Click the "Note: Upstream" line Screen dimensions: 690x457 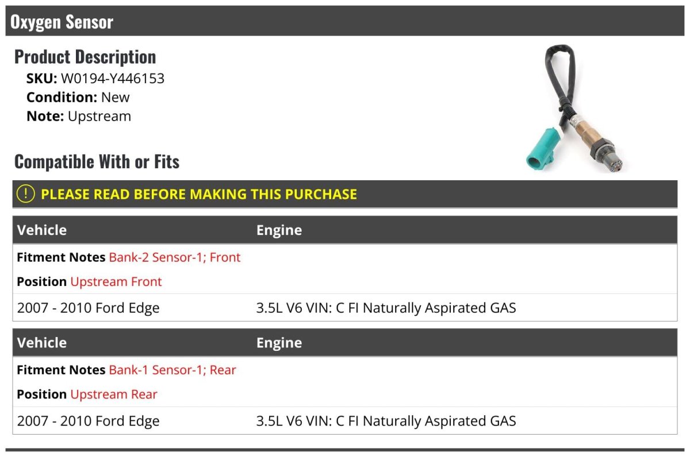(x=79, y=116)
